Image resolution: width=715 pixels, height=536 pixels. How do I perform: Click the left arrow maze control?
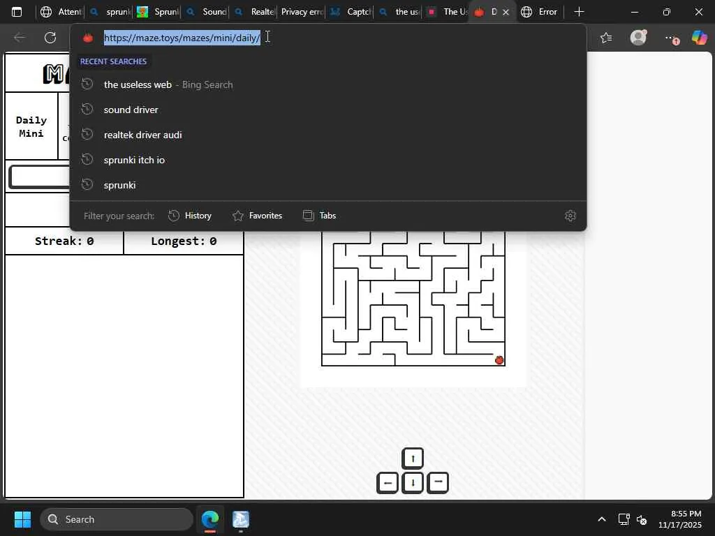[x=388, y=482]
